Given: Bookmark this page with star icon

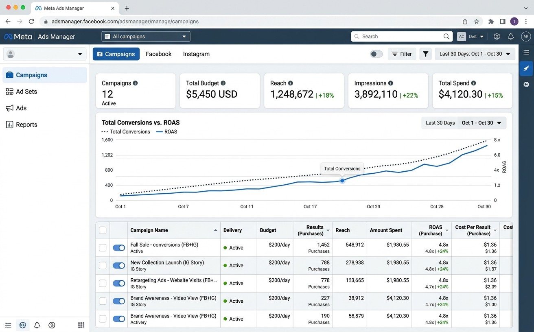Looking at the screenshot, I should click(477, 22).
